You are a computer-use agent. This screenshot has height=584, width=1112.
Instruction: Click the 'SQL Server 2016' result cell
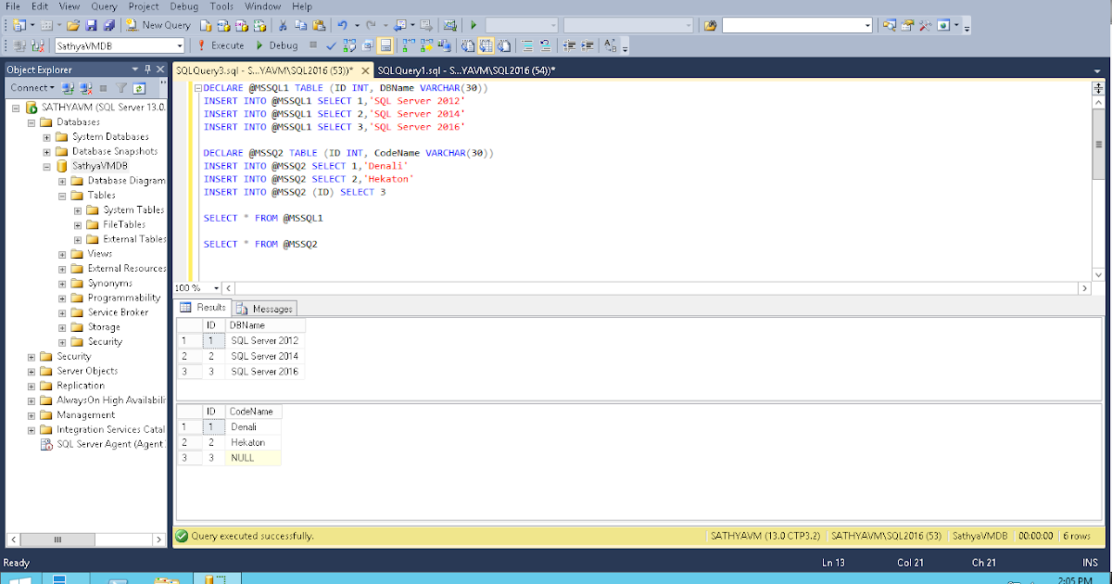point(265,371)
